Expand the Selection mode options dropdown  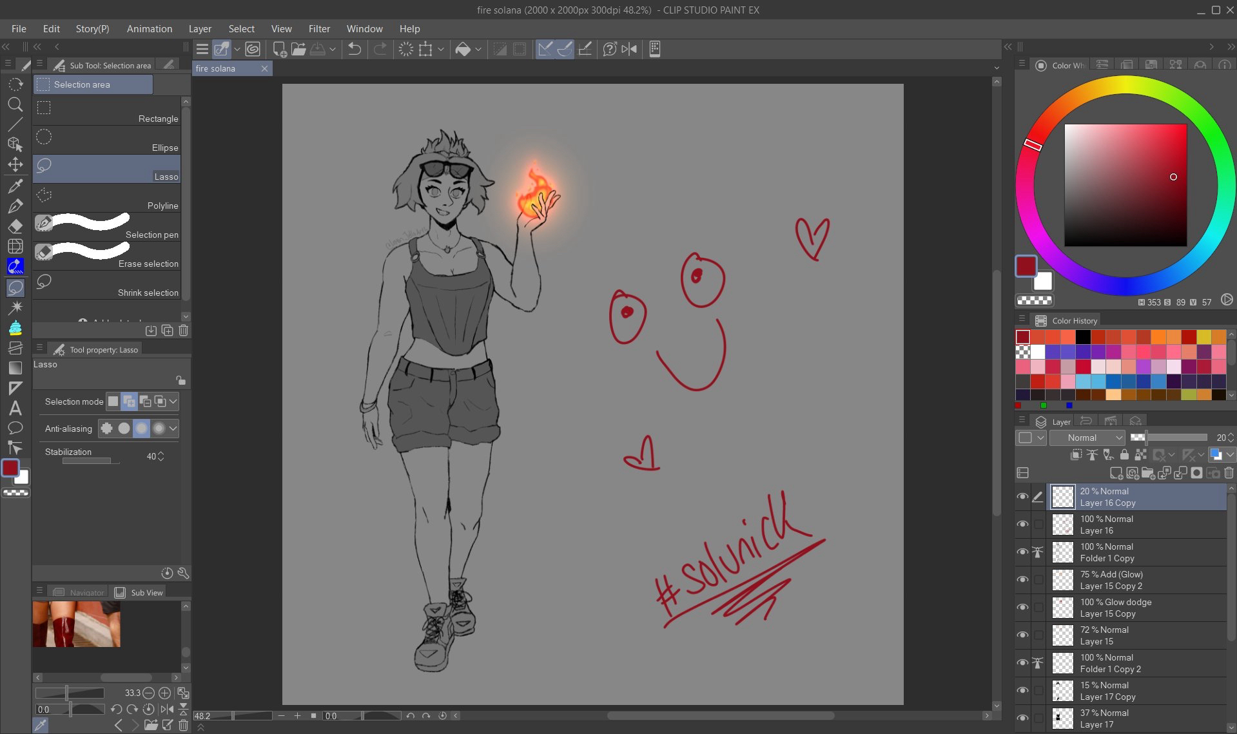click(173, 401)
